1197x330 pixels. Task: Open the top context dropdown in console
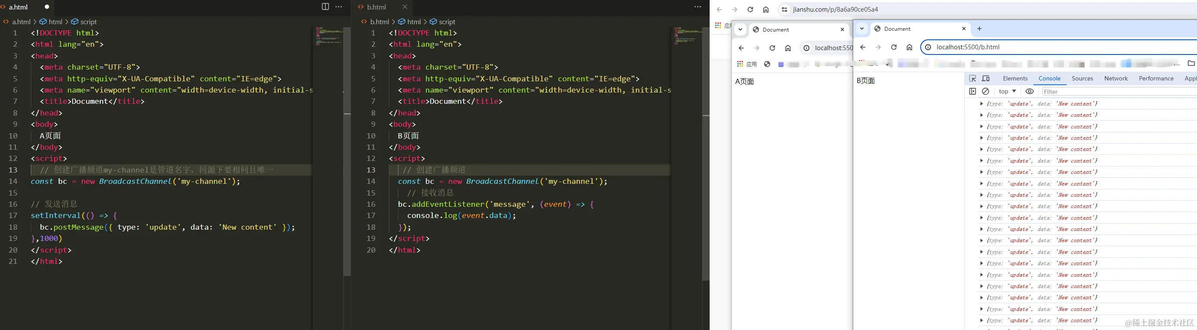(1008, 92)
